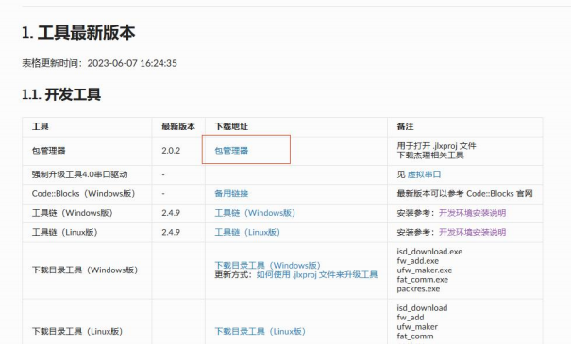Open 如何使用 .jlxproj 文件来升级工具 link
This screenshot has height=344, width=571.
pyautogui.click(x=317, y=275)
